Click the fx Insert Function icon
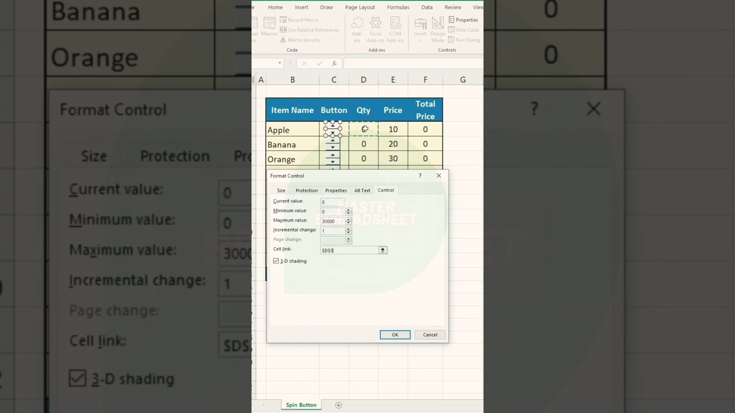The height and width of the screenshot is (413, 735). (334, 63)
